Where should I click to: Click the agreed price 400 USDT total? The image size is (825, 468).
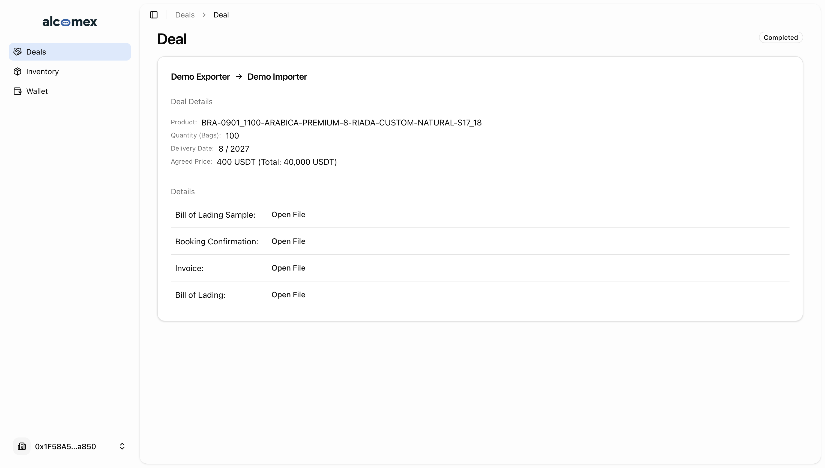[x=277, y=162]
